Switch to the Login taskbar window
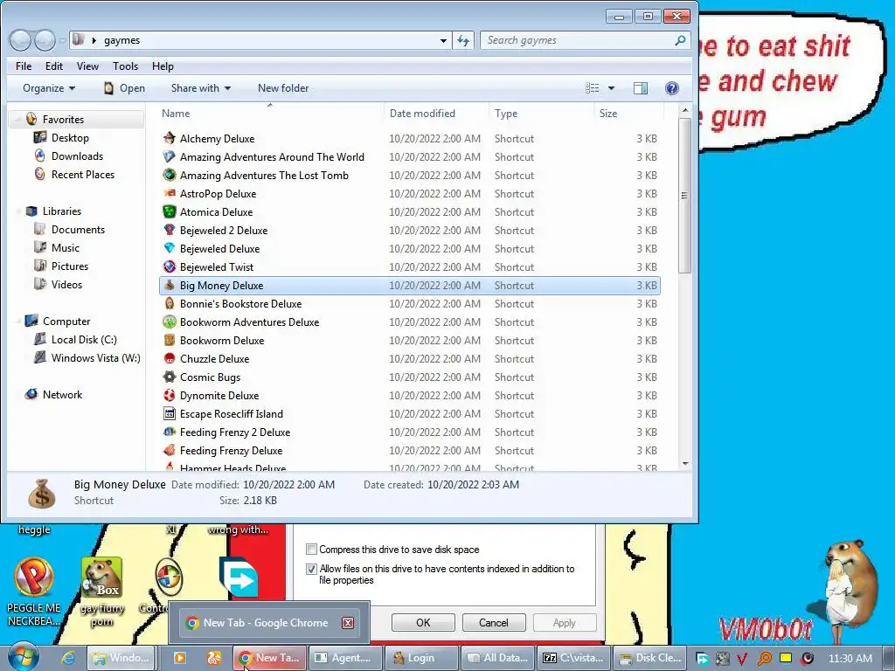Viewport: 895px width, 671px height. (421, 658)
